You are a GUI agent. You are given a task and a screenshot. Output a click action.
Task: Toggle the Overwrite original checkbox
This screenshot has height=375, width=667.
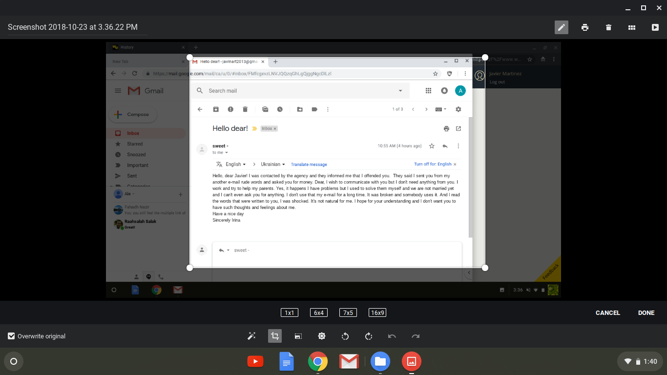coord(11,336)
